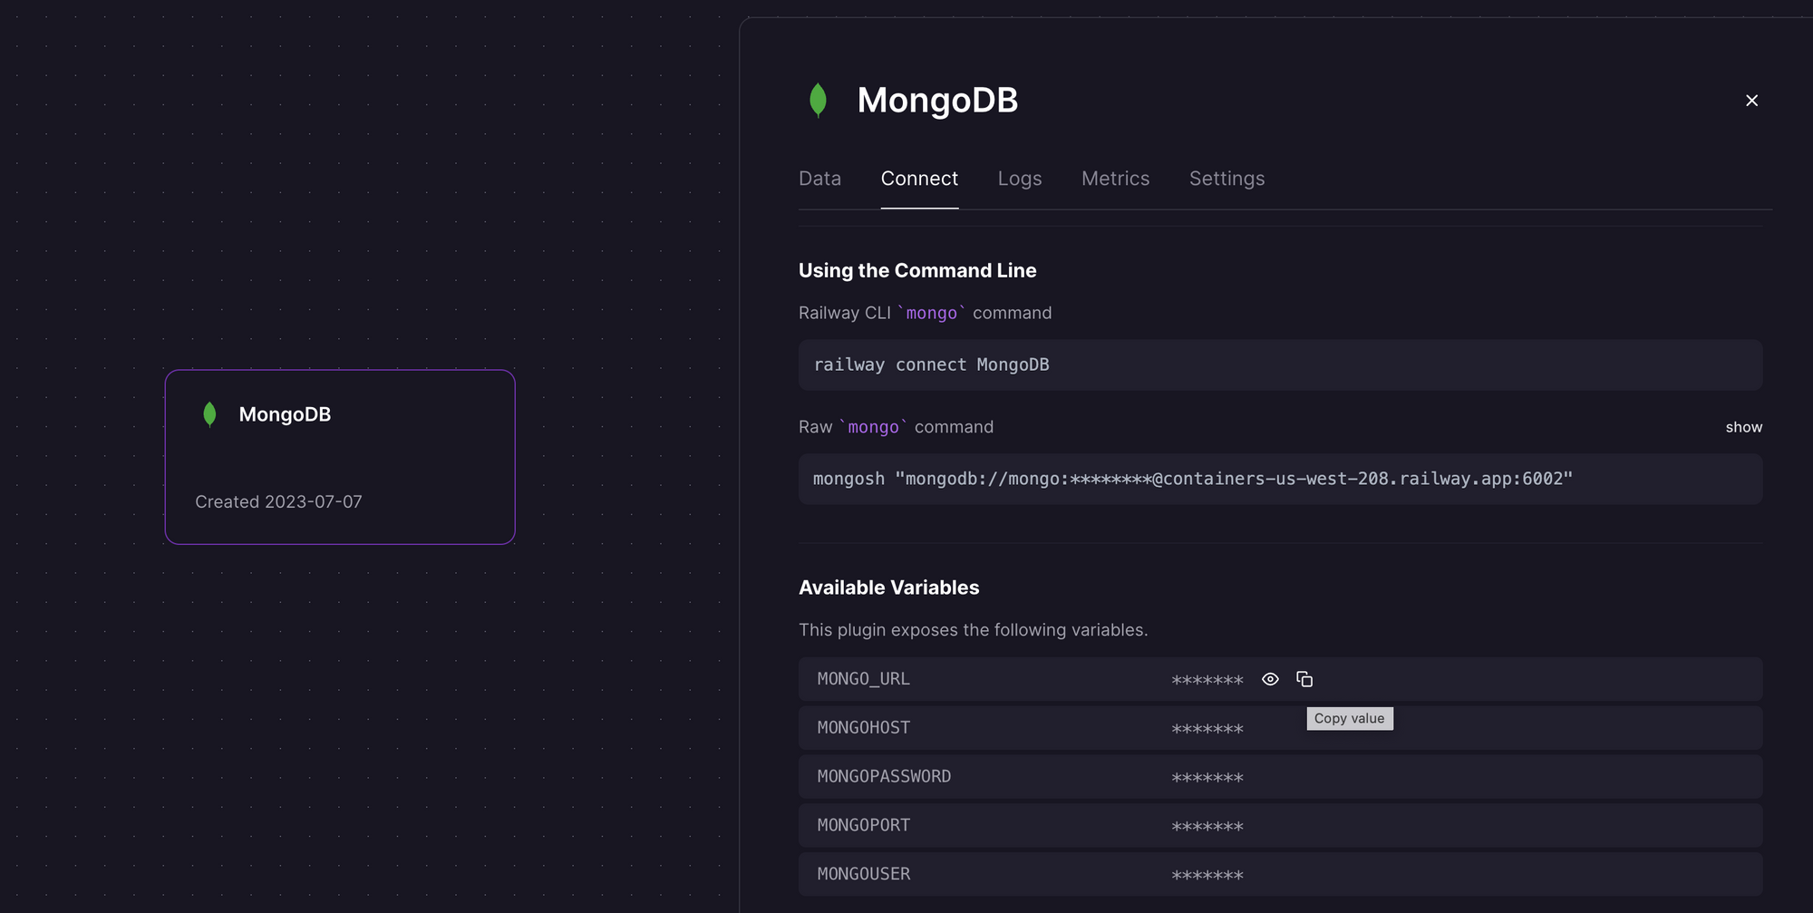Screen dimensions: 1813x913
Task: Click the Copy value tooltip button
Action: (1350, 718)
